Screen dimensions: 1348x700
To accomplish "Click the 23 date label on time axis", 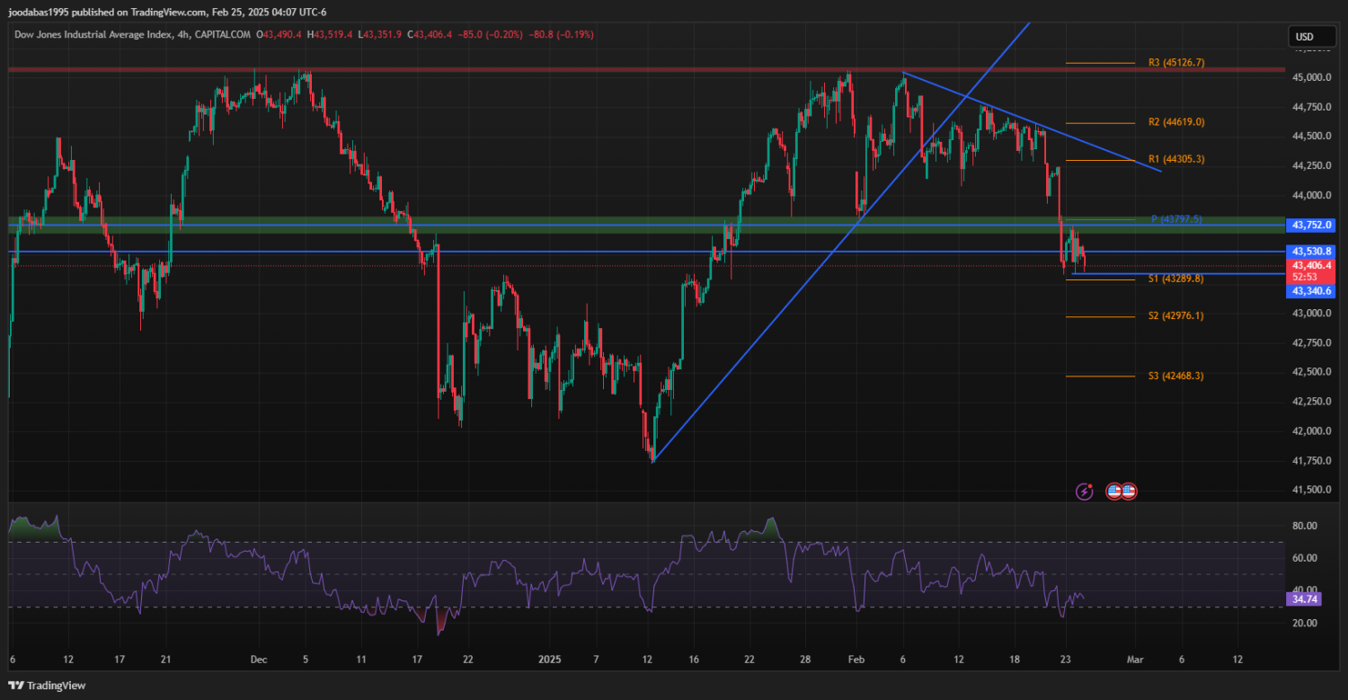I will tap(1065, 659).
